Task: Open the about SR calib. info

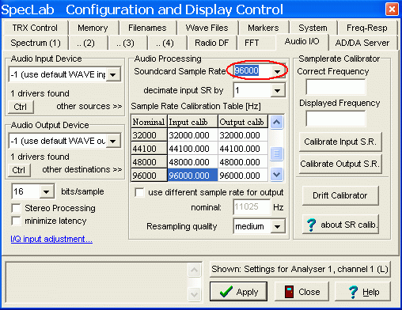Action: (340, 225)
